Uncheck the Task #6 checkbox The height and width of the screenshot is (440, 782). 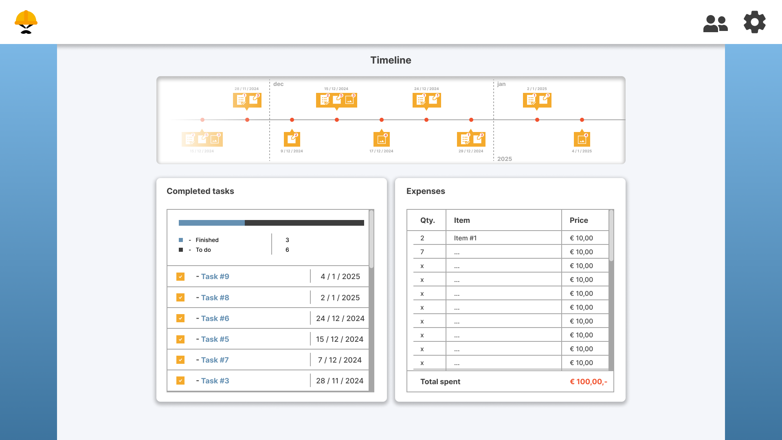click(x=180, y=318)
